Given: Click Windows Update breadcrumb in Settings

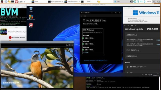Looking at the screenshot, I should (x=134, y=29).
